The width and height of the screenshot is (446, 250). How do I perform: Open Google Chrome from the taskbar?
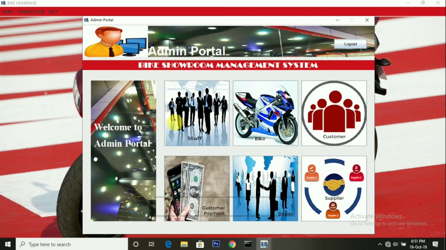click(232, 244)
